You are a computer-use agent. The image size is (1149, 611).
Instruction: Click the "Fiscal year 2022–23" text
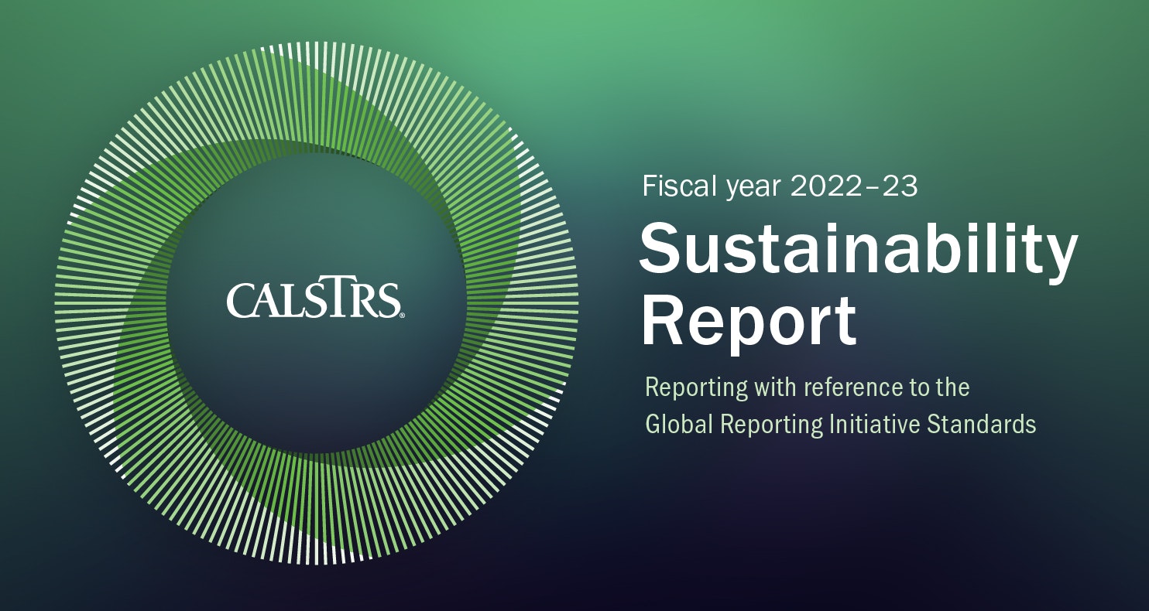[780, 186]
